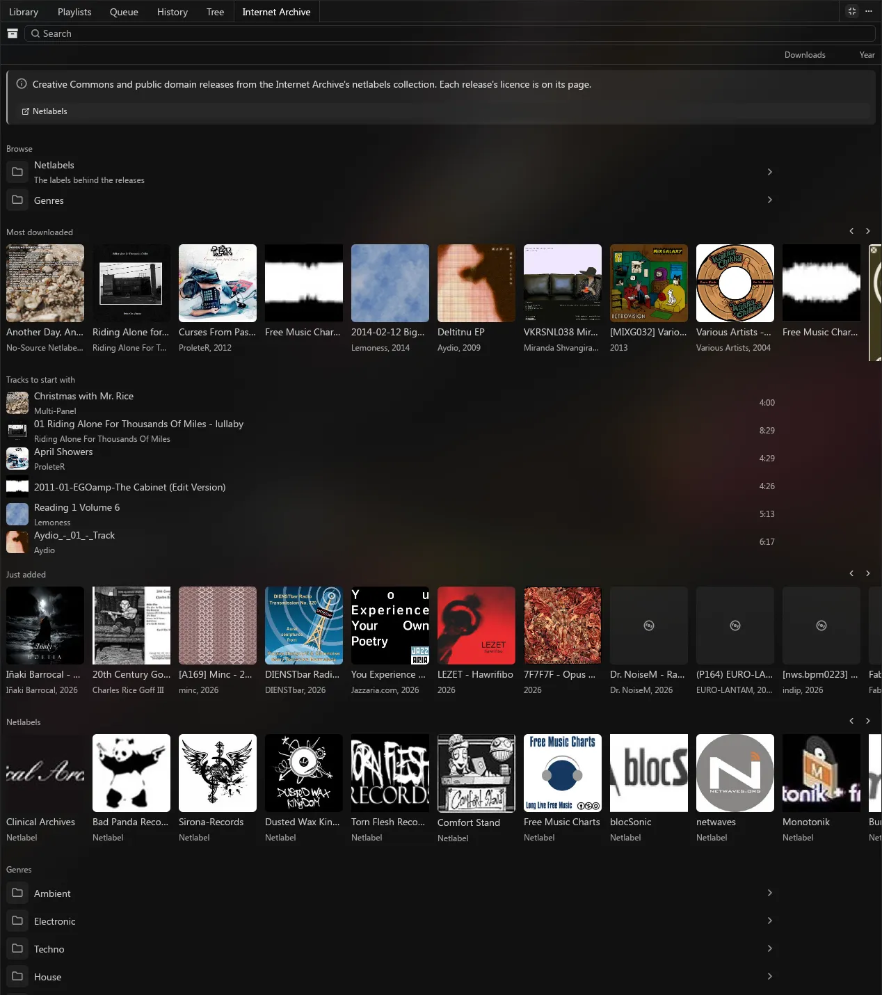Image resolution: width=882 pixels, height=995 pixels.
Task: Click the collapse view icon in tab bar
Action: pos(852,11)
